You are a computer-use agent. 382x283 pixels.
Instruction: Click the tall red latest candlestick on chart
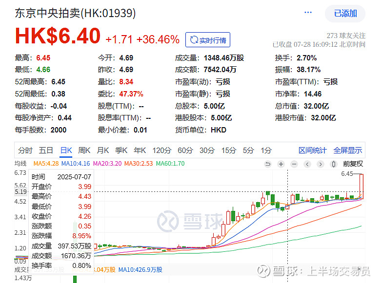pos(362,187)
